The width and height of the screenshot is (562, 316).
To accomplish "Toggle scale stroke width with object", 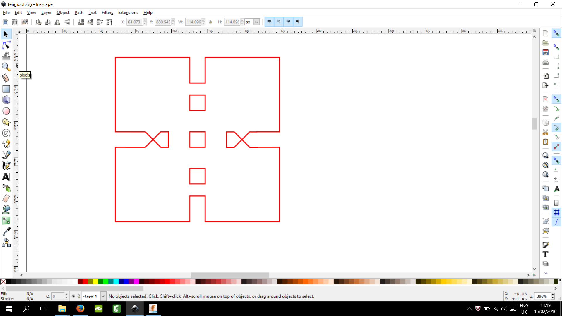I will point(269,22).
